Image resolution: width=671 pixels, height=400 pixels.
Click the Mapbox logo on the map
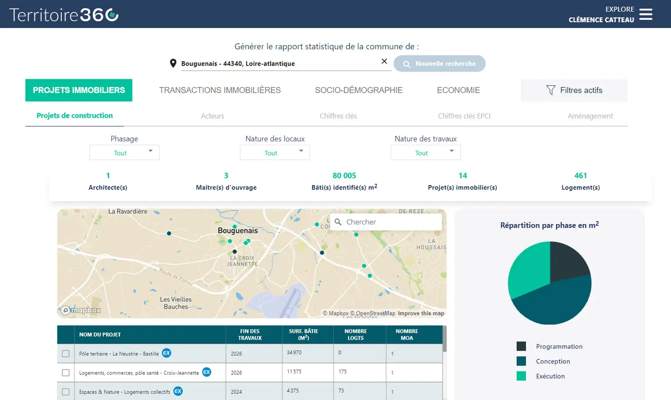[x=81, y=310]
